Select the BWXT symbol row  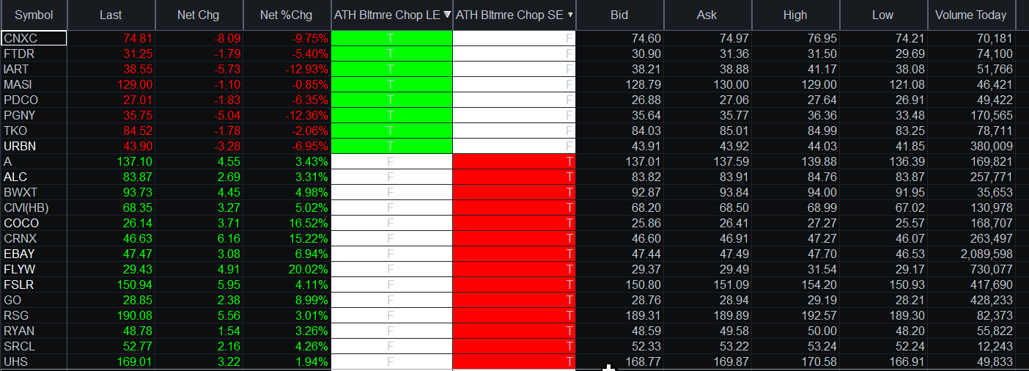(x=34, y=192)
